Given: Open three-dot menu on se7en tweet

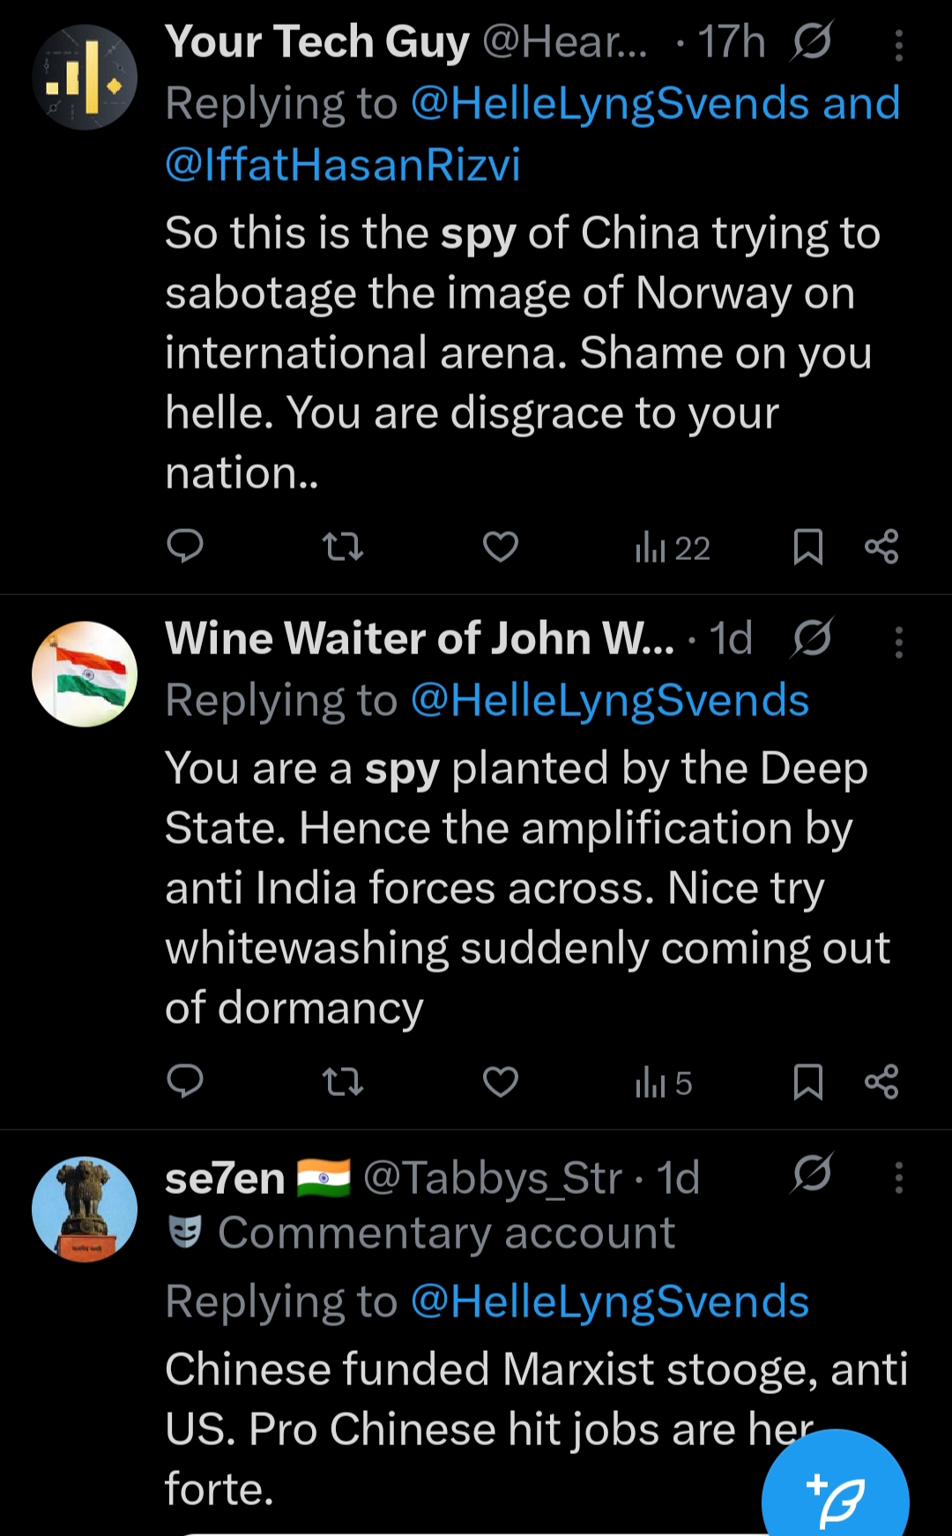Looking at the screenshot, I should coord(898,1178).
